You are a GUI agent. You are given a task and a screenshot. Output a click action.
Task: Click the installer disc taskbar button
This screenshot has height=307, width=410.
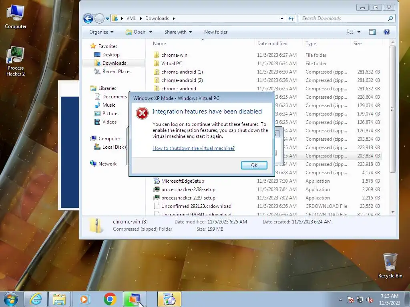tap(169, 299)
